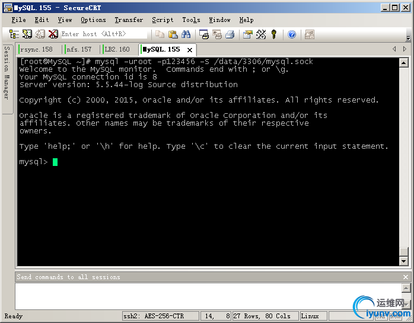
Task: Click status bar text ssh2: AES-256-CTR
Action: tap(154, 316)
